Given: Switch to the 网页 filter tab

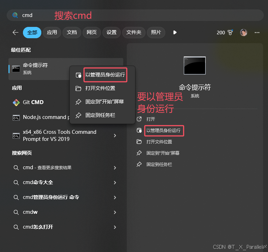Looking at the screenshot, I should (x=91, y=32).
